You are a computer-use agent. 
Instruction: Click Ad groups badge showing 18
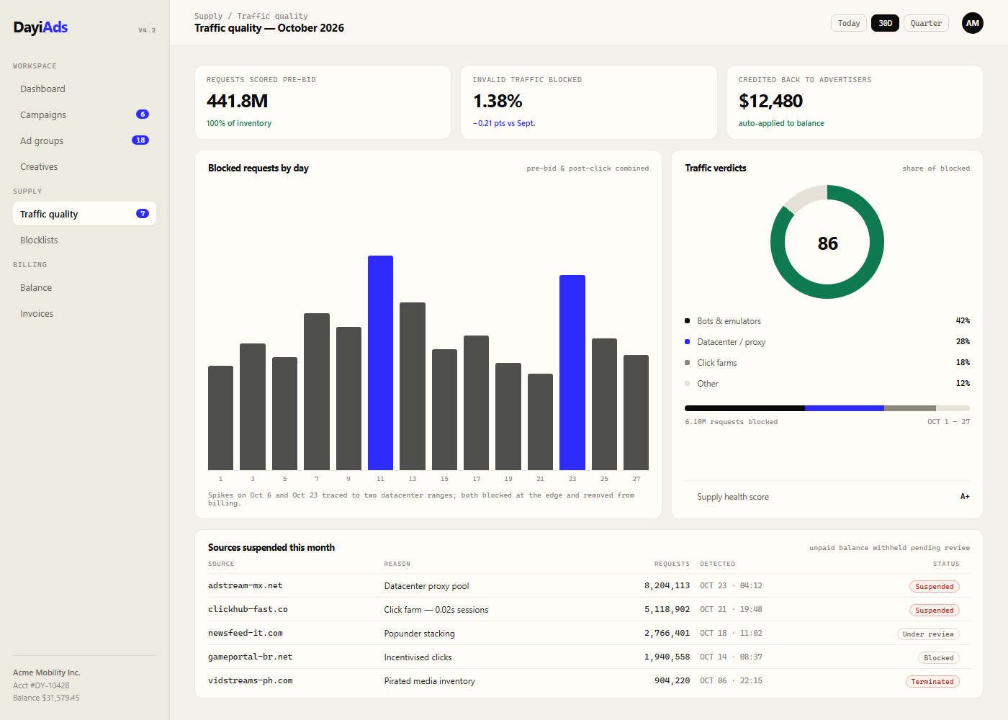(140, 140)
